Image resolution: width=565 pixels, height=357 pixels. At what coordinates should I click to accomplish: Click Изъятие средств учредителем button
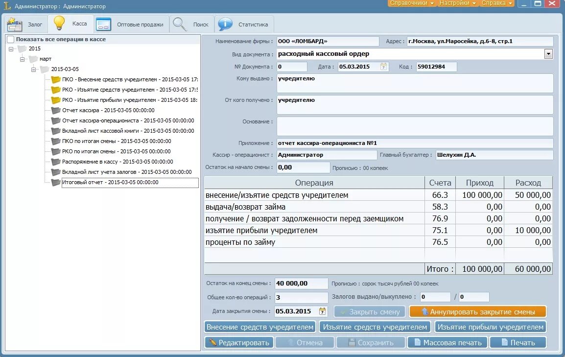coord(375,327)
